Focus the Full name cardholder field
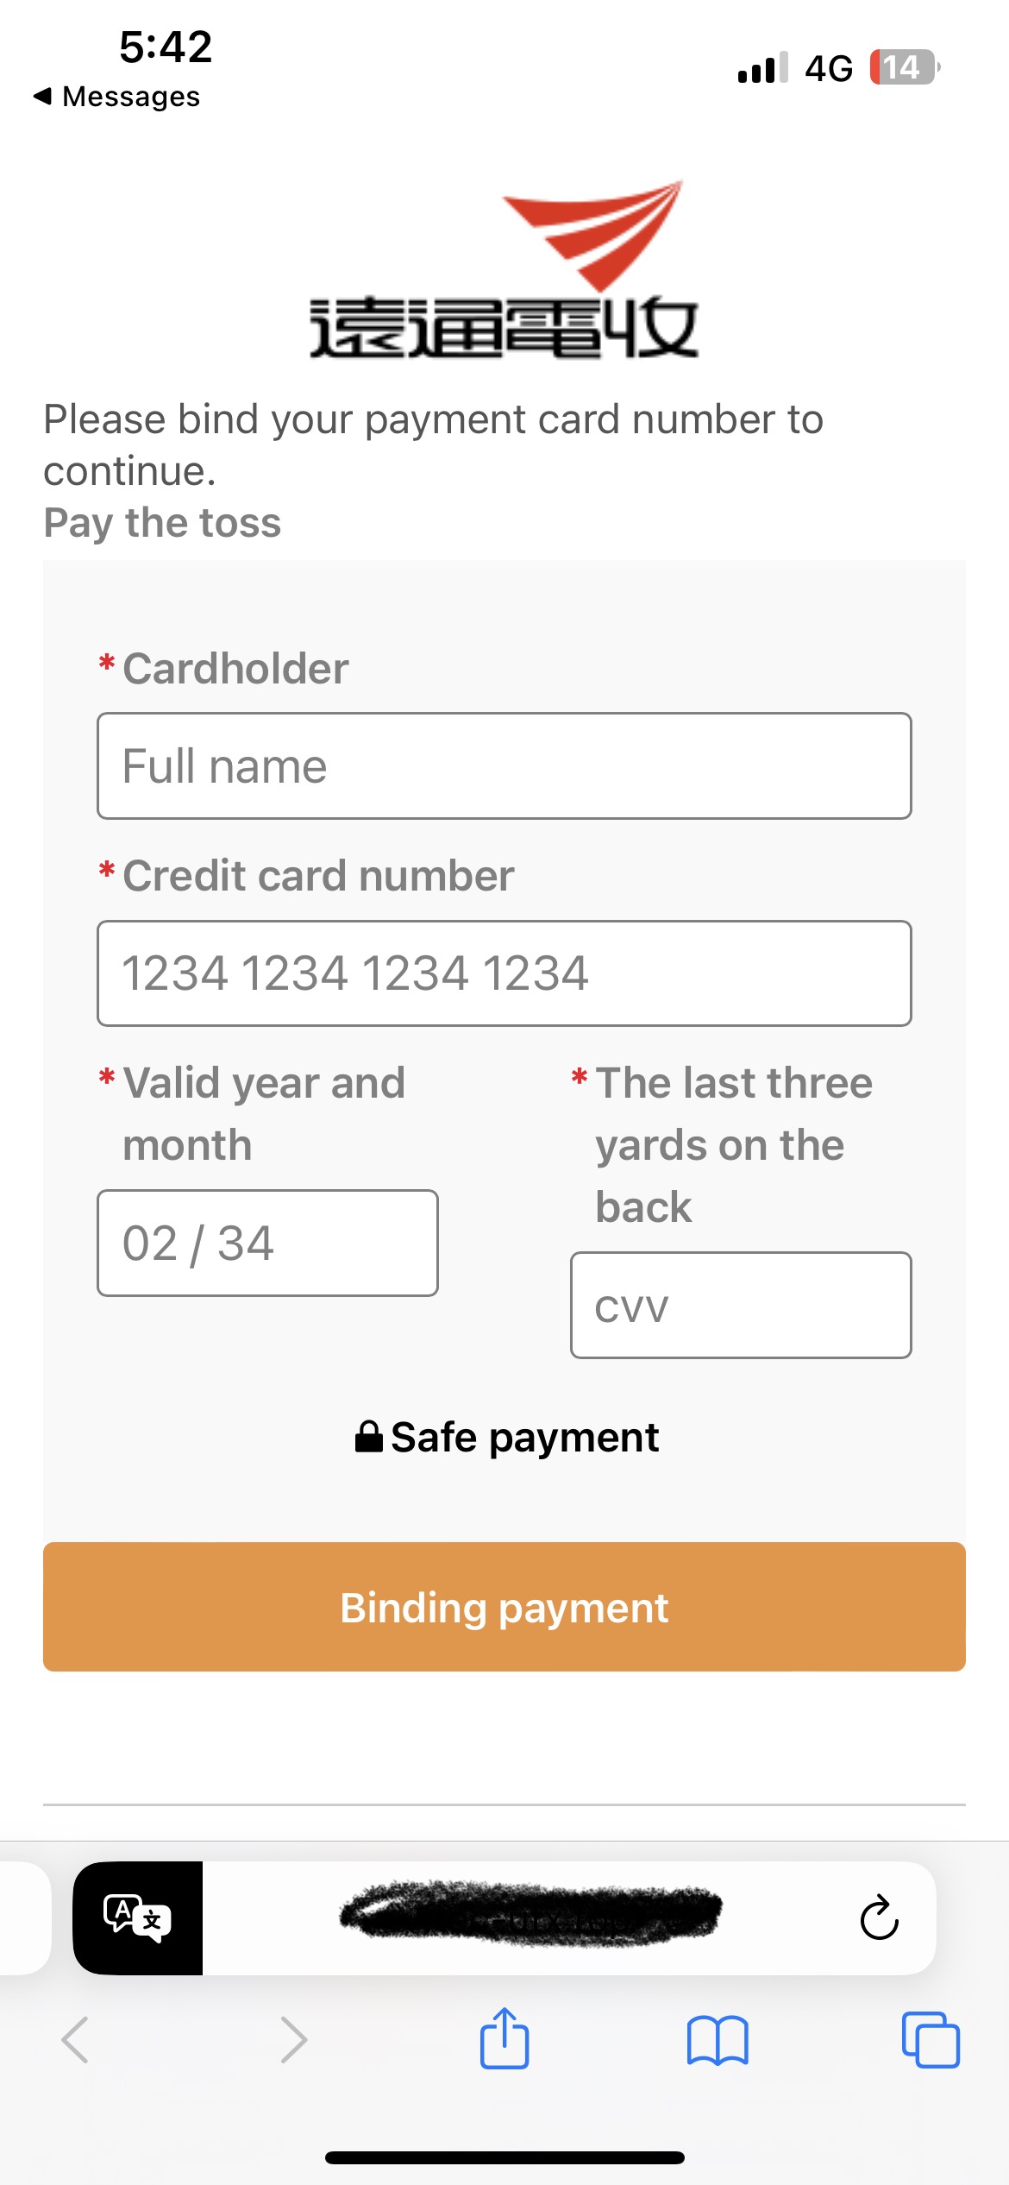 point(504,766)
